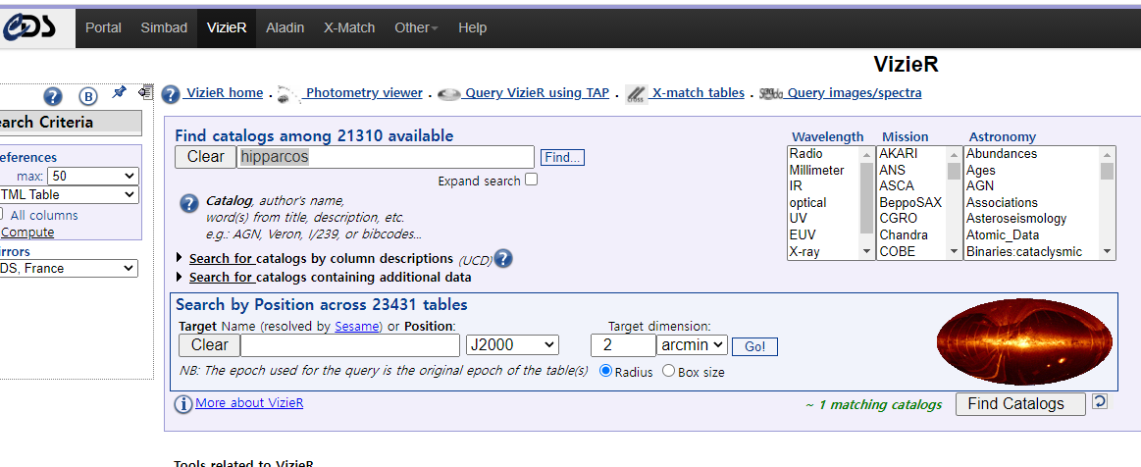Click the help icon beside VizieR home
Image resolution: width=1141 pixels, height=467 pixels.
tap(171, 94)
